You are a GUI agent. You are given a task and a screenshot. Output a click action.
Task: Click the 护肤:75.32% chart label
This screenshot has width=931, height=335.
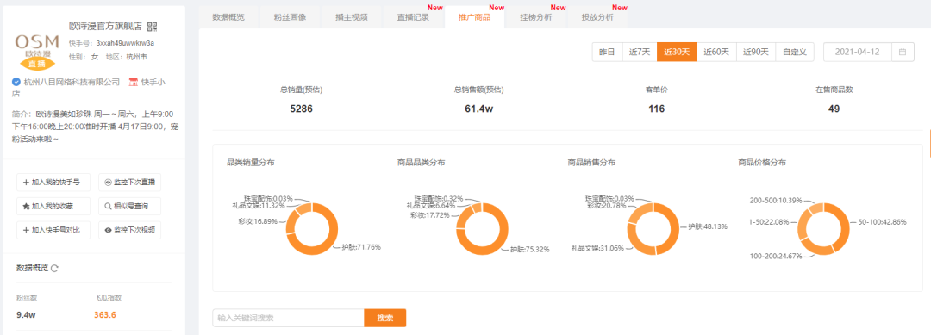coord(530,250)
